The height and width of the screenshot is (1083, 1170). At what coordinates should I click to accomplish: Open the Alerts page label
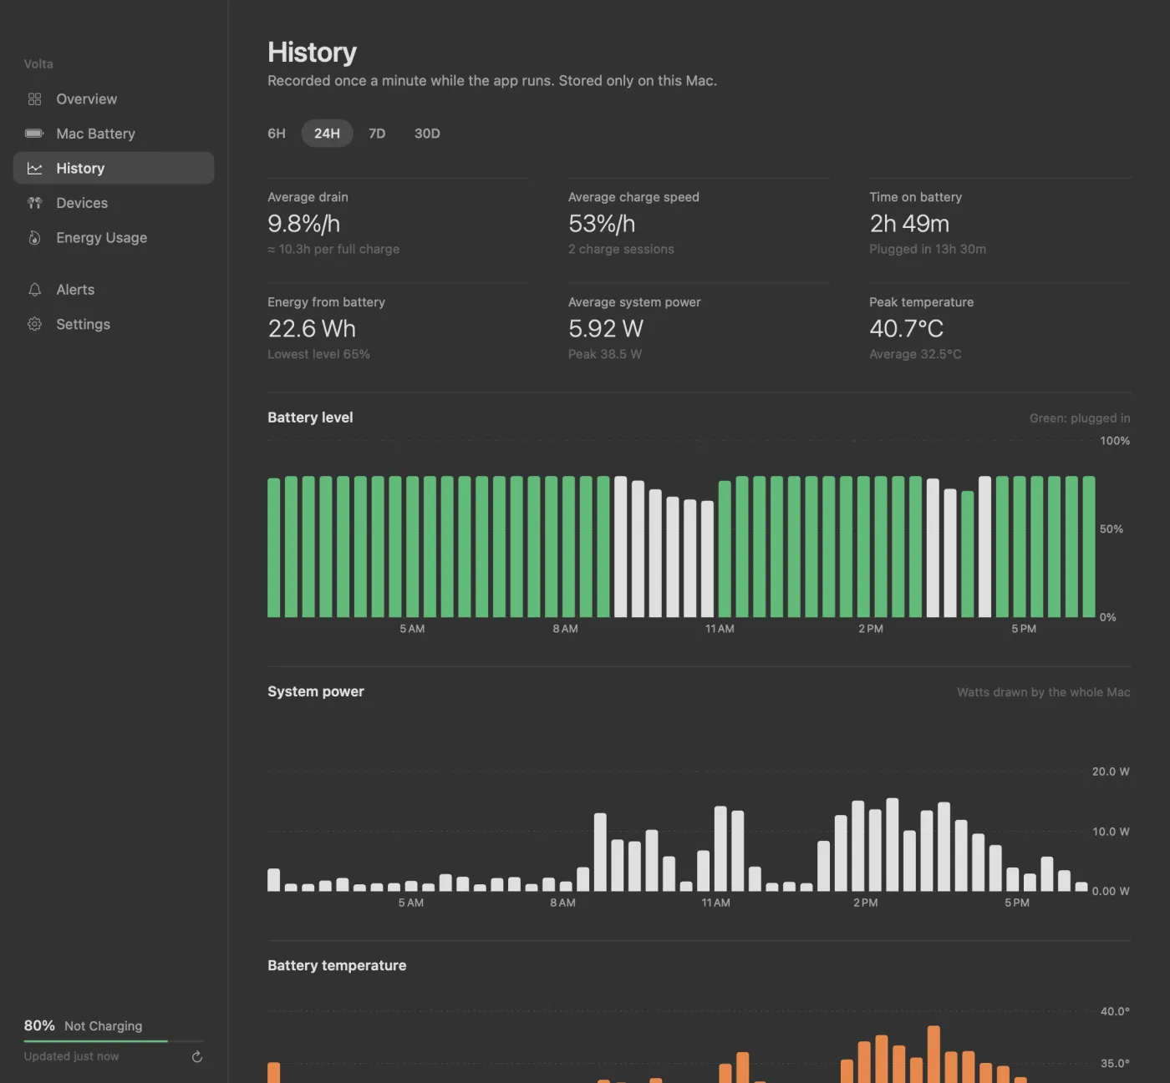[75, 290]
